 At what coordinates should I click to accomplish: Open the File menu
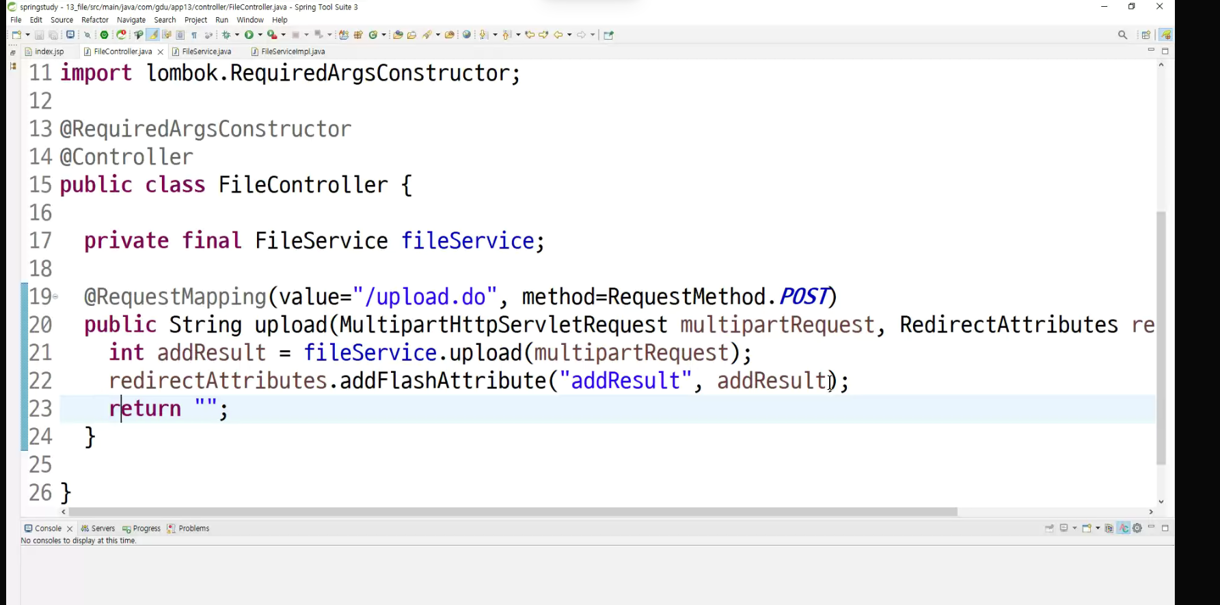pyautogui.click(x=16, y=20)
